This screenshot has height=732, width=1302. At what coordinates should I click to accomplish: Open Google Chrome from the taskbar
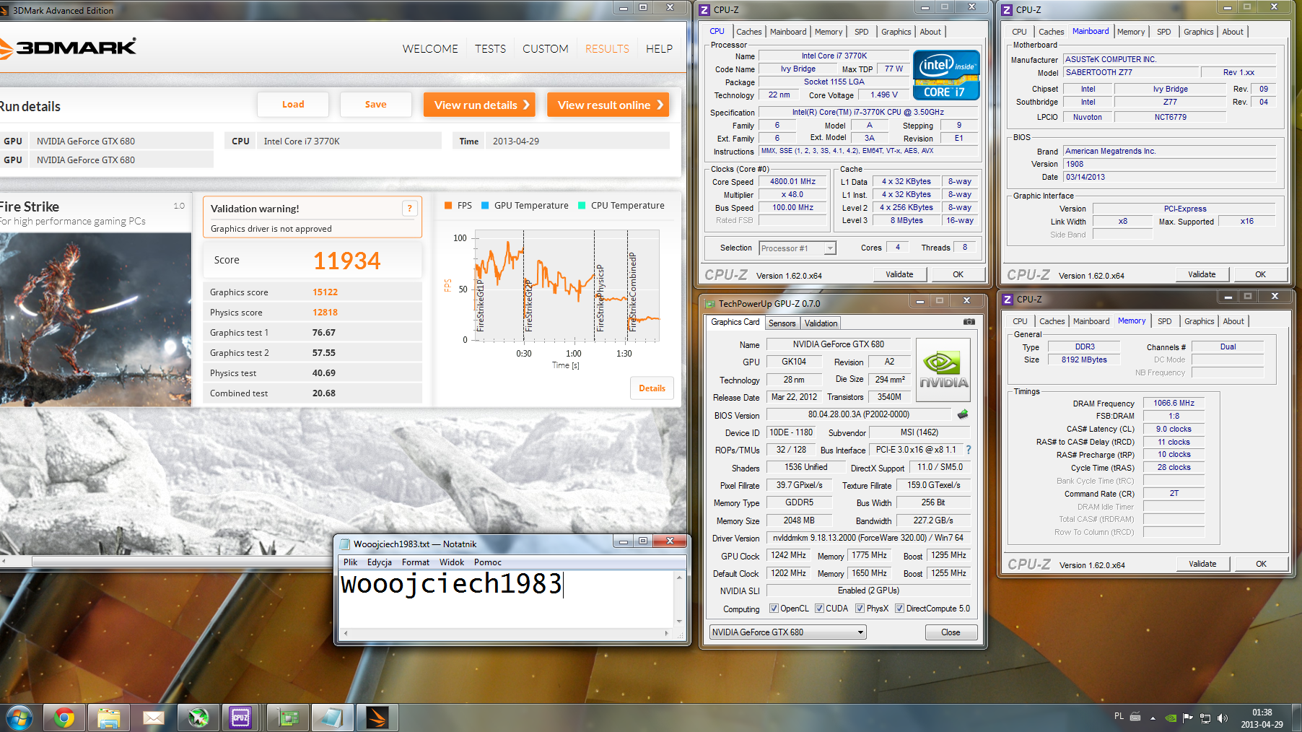coord(64,718)
